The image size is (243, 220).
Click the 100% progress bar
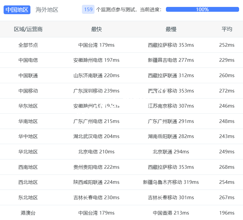click(x=202, y=9)
